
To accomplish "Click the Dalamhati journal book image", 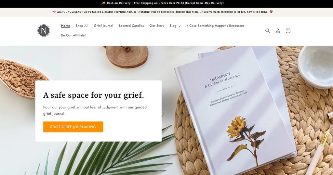I will pyautogui.click(x=235, y=110).
